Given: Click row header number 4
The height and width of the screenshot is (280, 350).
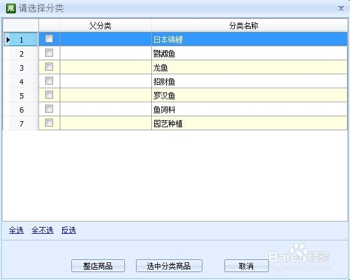Looking at the screenshot, I should tap(21, 82).
